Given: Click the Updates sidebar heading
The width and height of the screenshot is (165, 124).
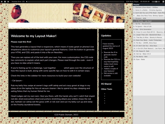Looking at the screenshot, I should [x=106, y=36].
